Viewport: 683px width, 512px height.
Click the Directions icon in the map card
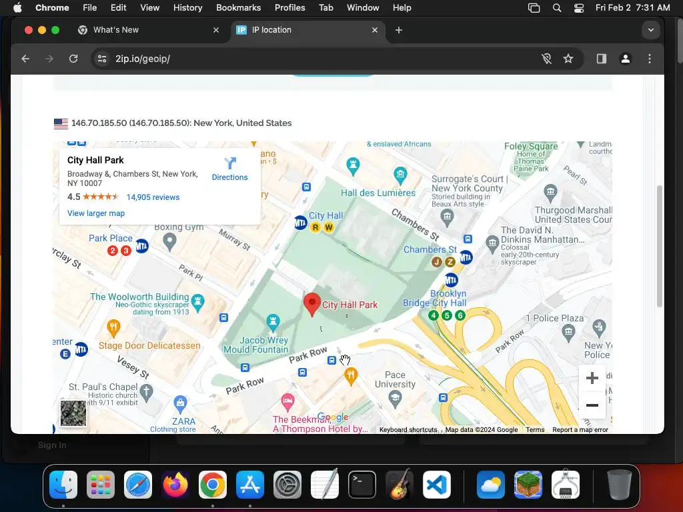click(x=230, y=163)
